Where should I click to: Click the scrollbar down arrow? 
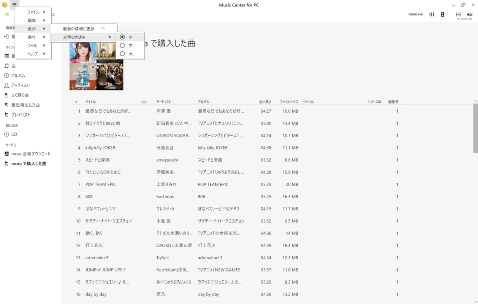(476, 302)
